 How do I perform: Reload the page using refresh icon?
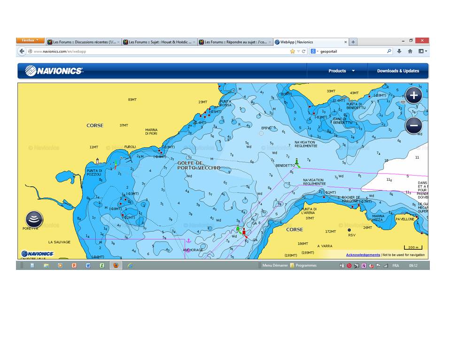coord(304,51)
